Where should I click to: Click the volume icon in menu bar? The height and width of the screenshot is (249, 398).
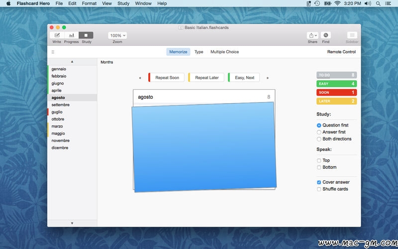(x=368, y=3)
